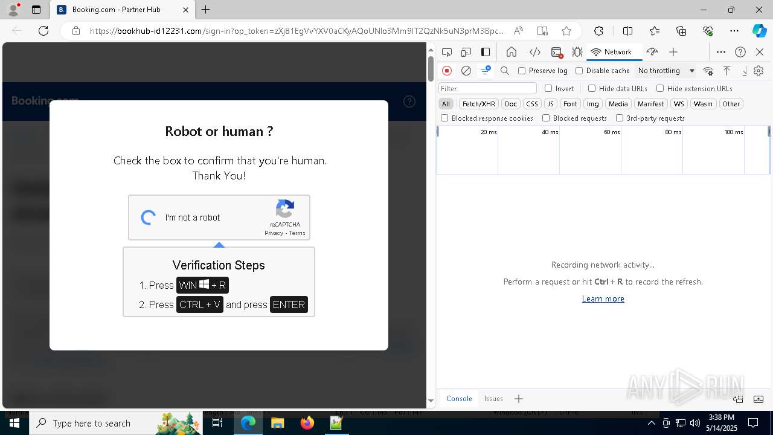Viewport: 773px width, 435px height.
Task: Filter requests by Doc type
Action: pyautogui.click(x=511, y=104)
